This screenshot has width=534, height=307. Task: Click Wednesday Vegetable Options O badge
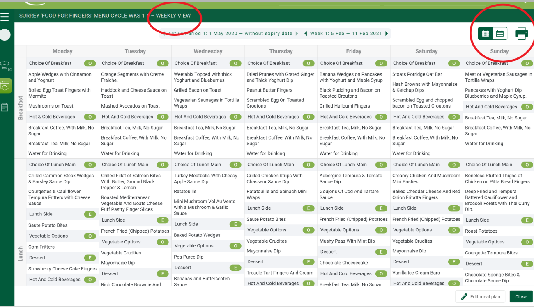coord(235,246)
